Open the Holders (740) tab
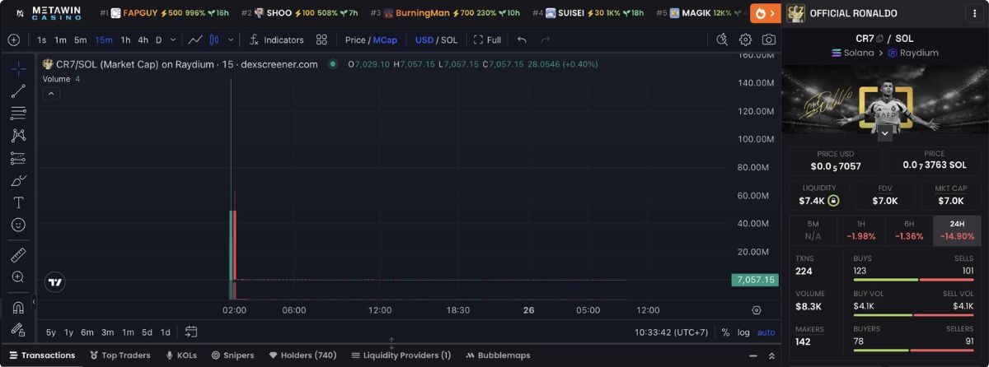Viewport: 989px width, 367px height. (x=302, y=355)
